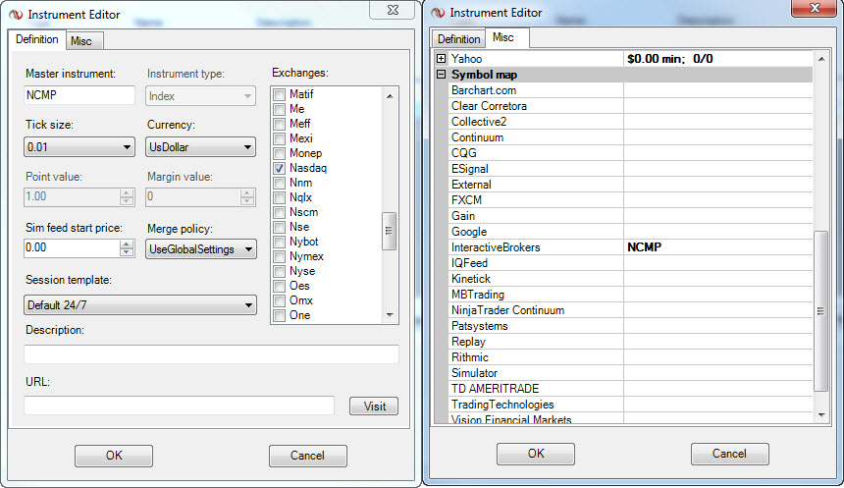Click the Misc property grid scrollbar thumb
This screenshot has height=488, width=844.
[x=820, y=311]
